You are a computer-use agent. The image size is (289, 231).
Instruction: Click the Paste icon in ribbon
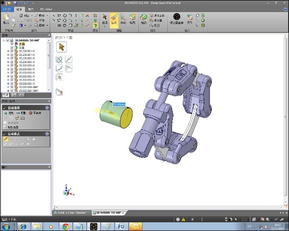pos(6,18)
